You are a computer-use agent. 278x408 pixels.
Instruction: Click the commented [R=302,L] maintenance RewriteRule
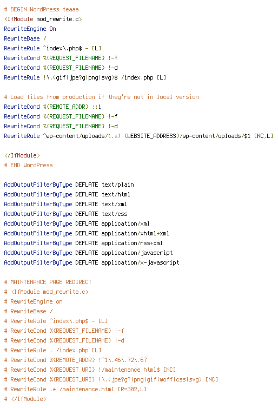(x=75, y=389)
